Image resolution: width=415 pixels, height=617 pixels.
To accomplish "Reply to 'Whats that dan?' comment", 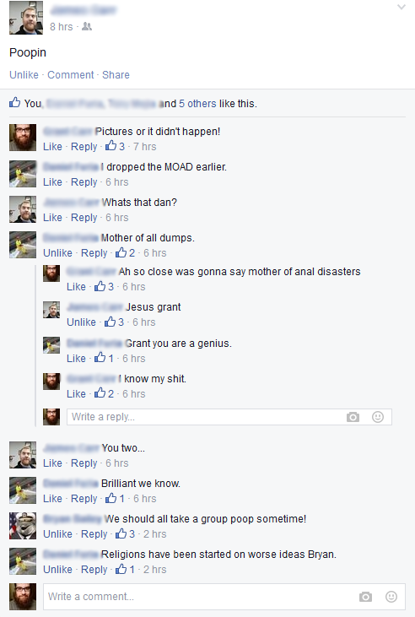I will (x=84, y=218).
